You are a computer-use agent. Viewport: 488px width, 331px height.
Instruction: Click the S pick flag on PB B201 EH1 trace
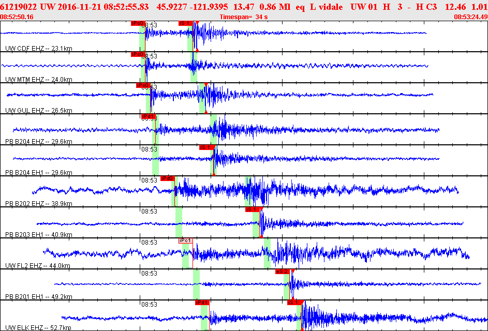click(282, 272)
